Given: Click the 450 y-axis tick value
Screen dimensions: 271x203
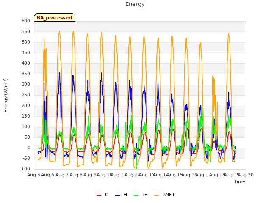Looking at the screenshot, I should 26,52.
